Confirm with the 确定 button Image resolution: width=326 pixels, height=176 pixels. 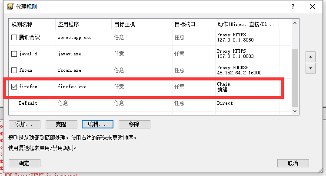tap(24, 163)
